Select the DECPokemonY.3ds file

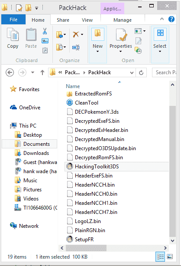pyautogui.click(x=97, y=112)
